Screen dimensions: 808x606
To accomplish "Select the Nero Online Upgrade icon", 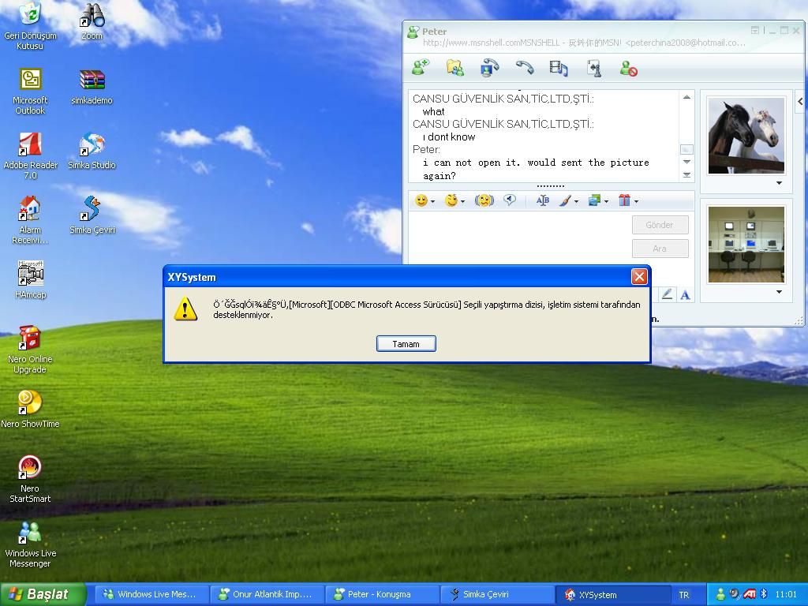I will (30, 350).
